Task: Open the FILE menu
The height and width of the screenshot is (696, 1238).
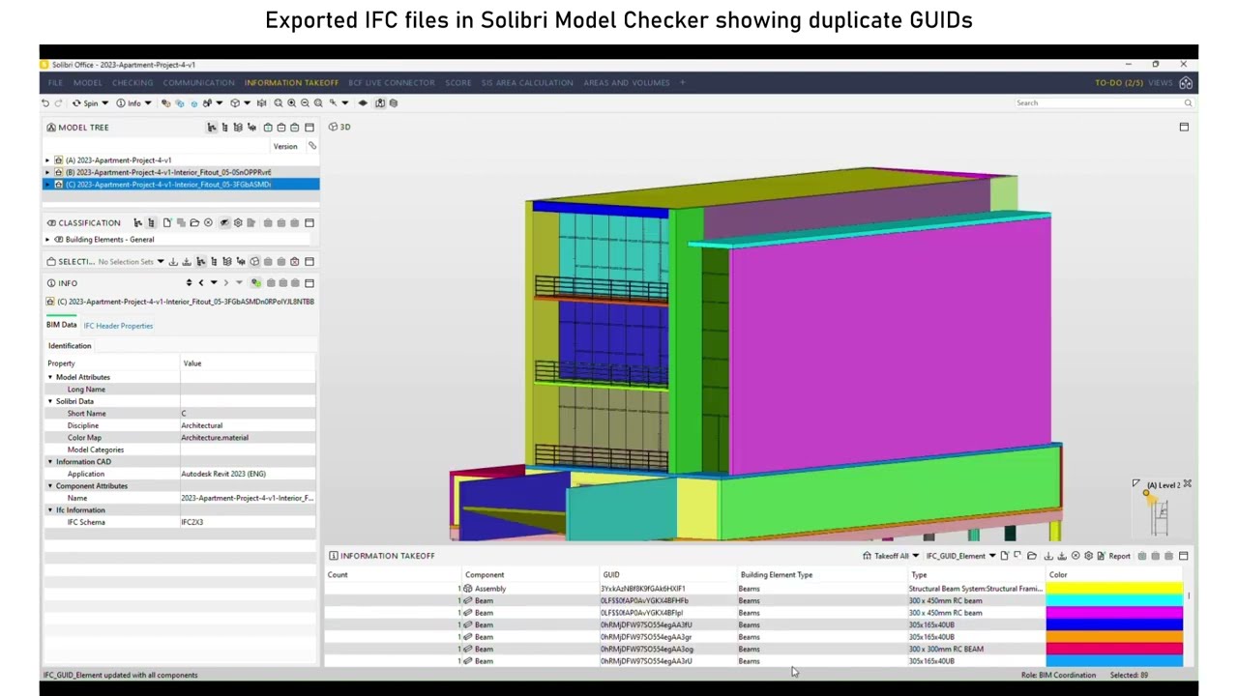Action: click(x=55, y=83)
